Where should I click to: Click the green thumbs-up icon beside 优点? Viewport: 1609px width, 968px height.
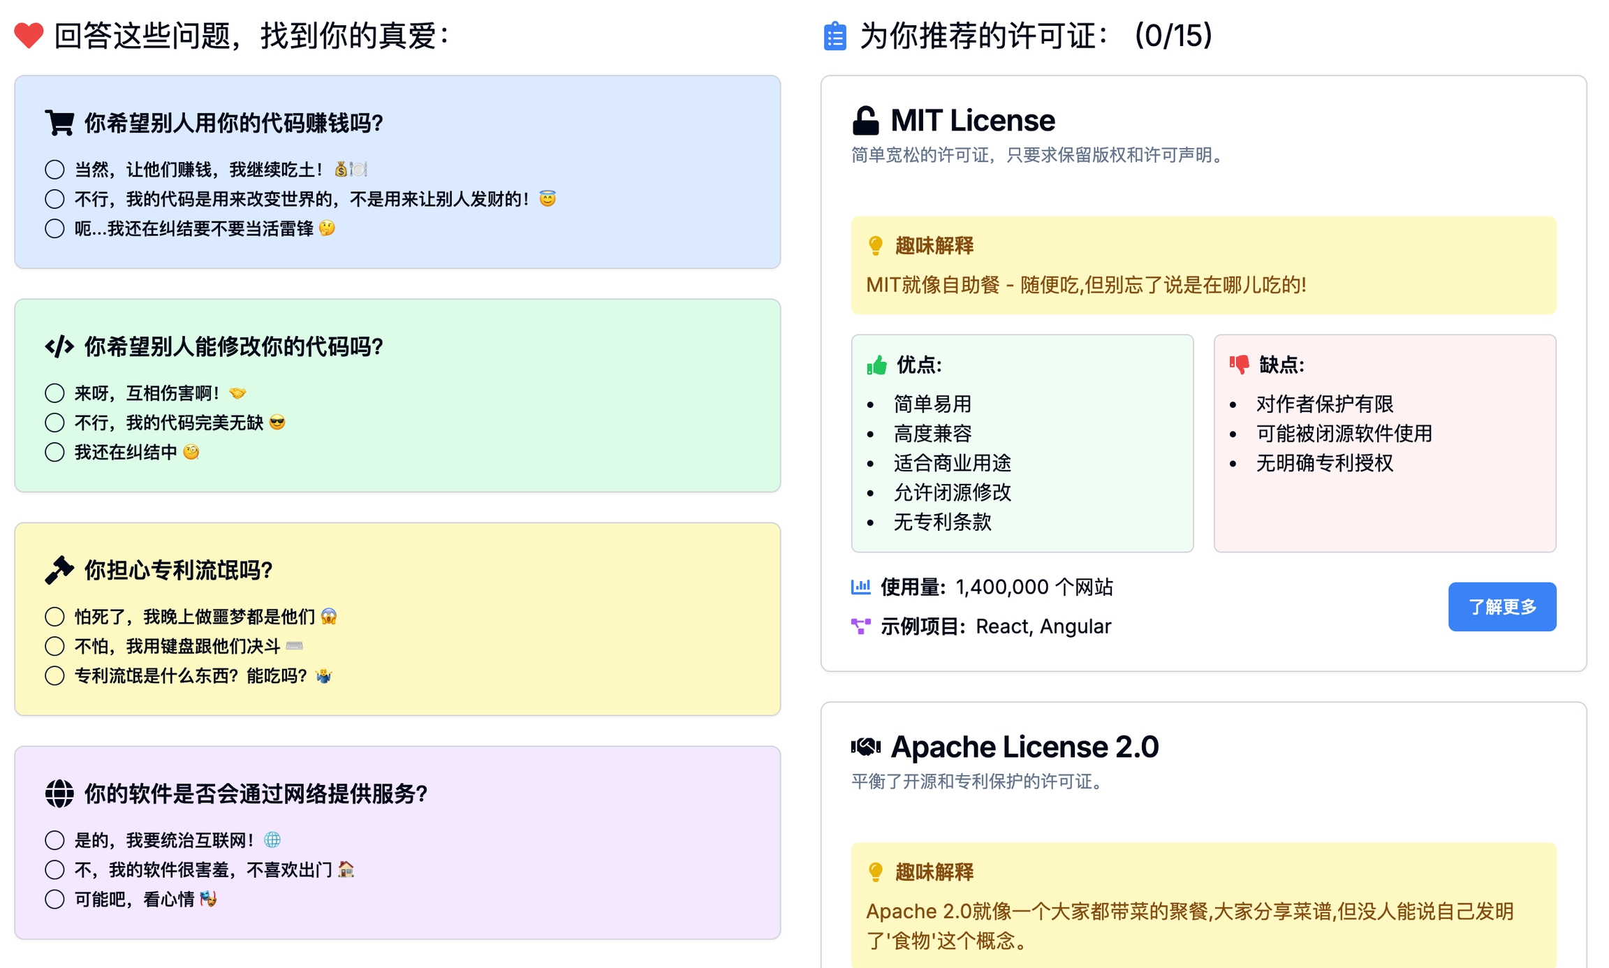[876, 365]
